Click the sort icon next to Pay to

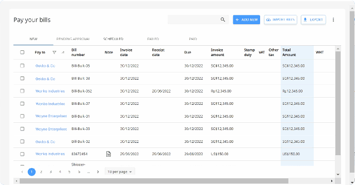coord(63,52)
